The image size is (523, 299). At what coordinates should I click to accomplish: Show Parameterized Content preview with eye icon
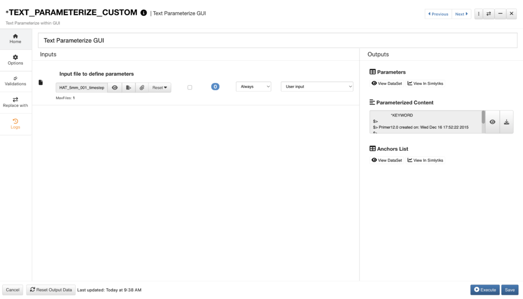492,122
